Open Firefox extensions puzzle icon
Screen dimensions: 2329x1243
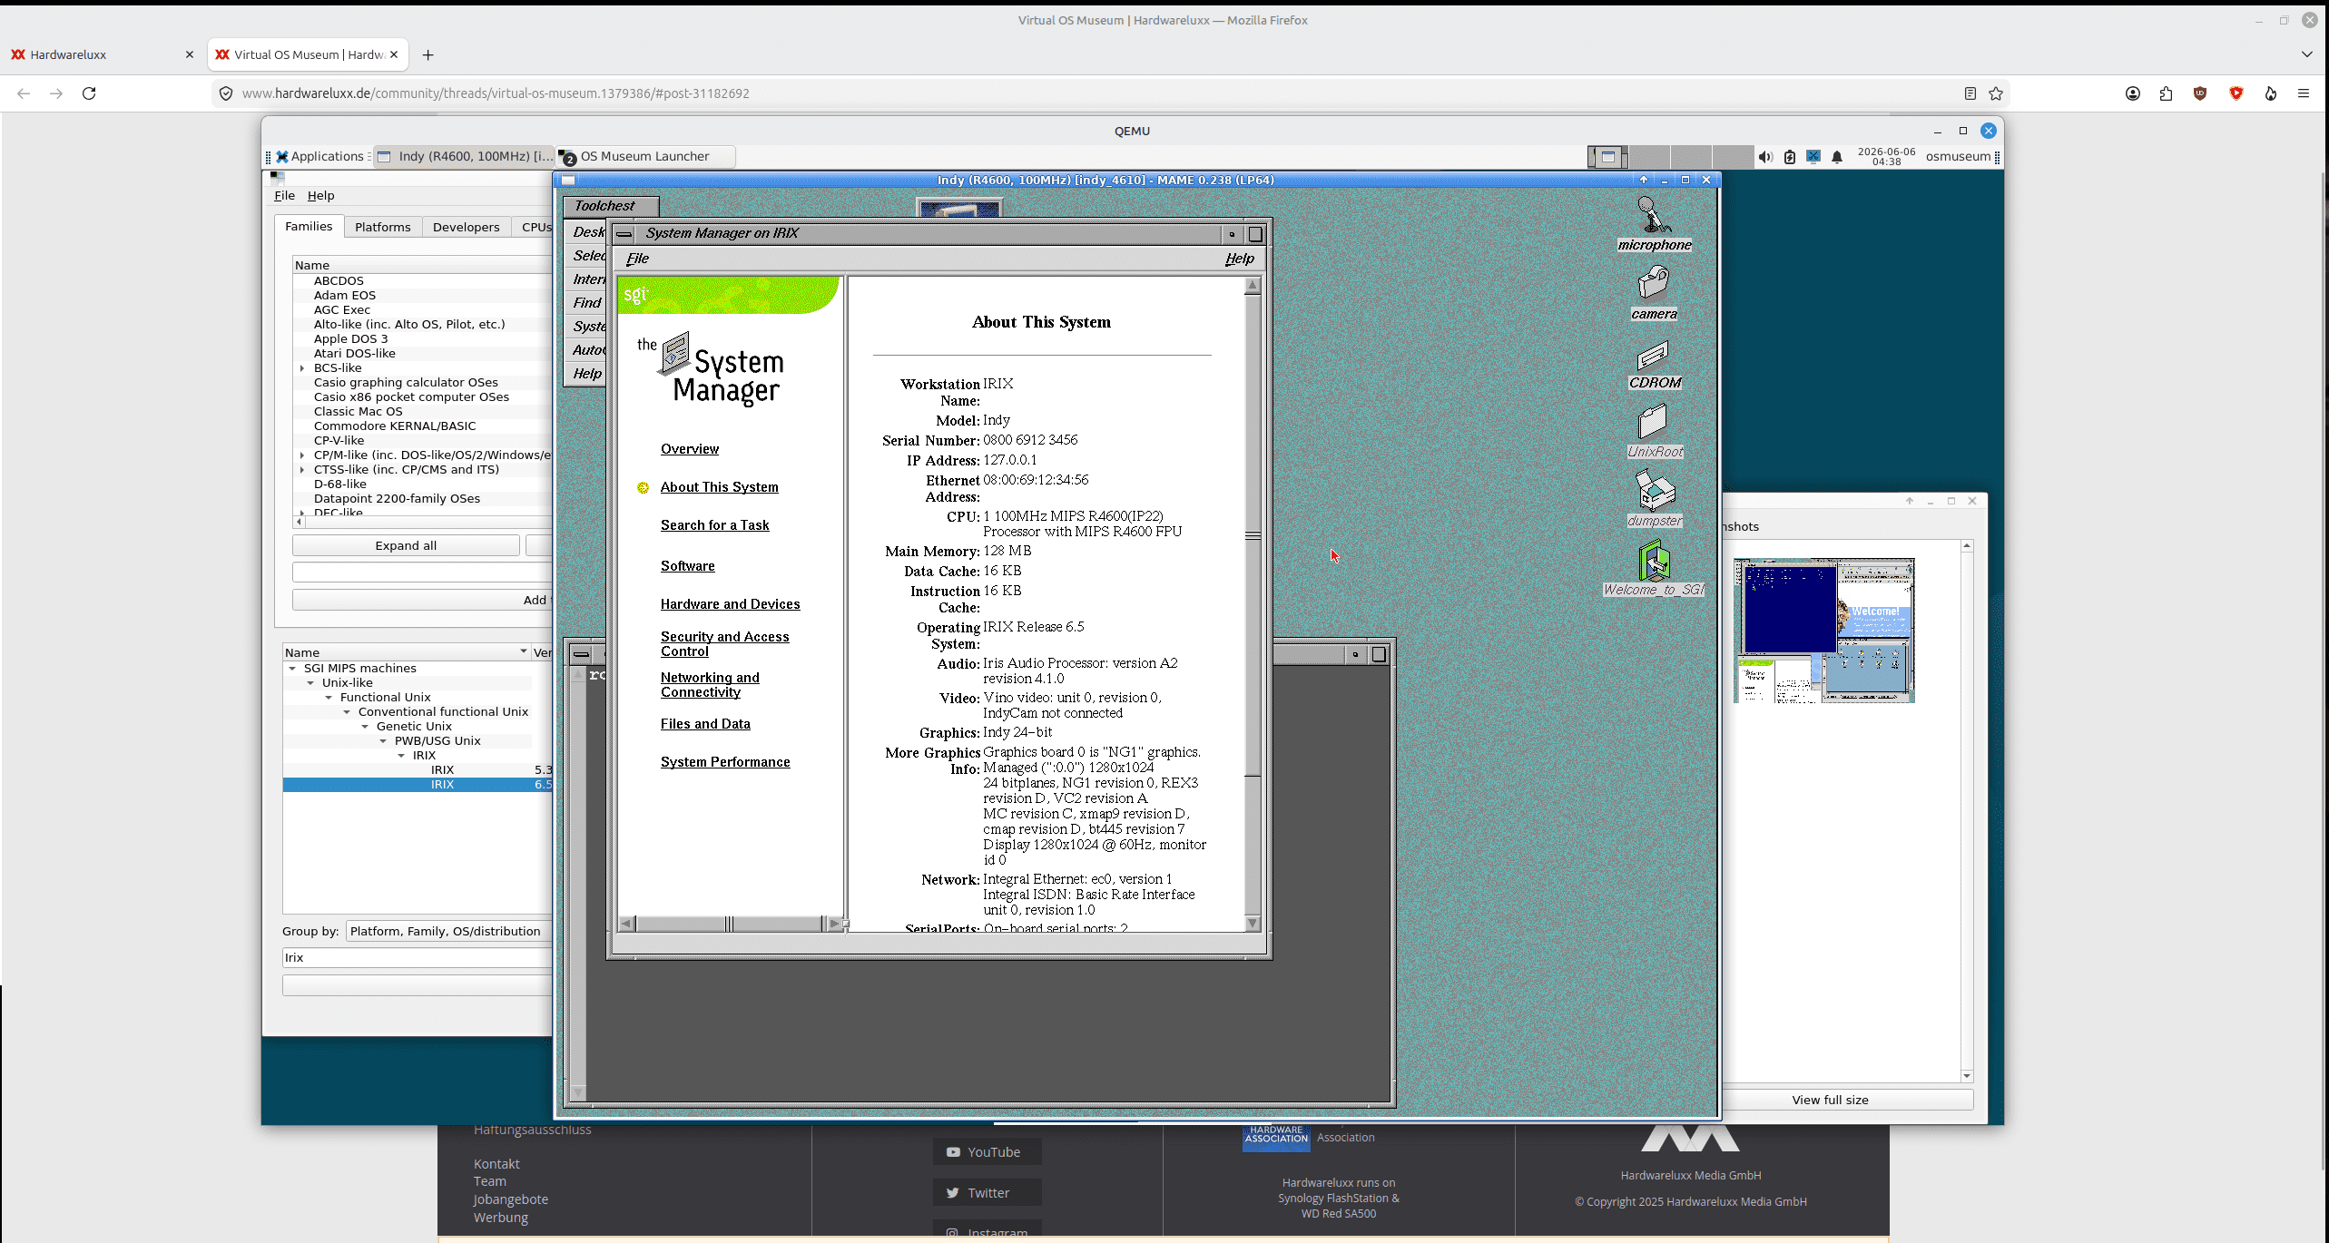pyautogui.click(x=2167, y=93)
